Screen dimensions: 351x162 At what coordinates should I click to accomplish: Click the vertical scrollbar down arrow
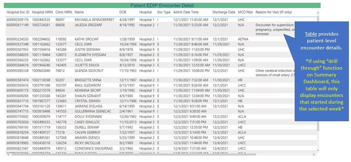[318, 150]
